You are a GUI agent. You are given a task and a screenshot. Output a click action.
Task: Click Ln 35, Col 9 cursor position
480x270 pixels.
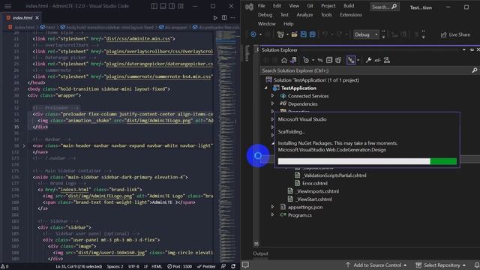pyautogui.click(x=79, y=266)
